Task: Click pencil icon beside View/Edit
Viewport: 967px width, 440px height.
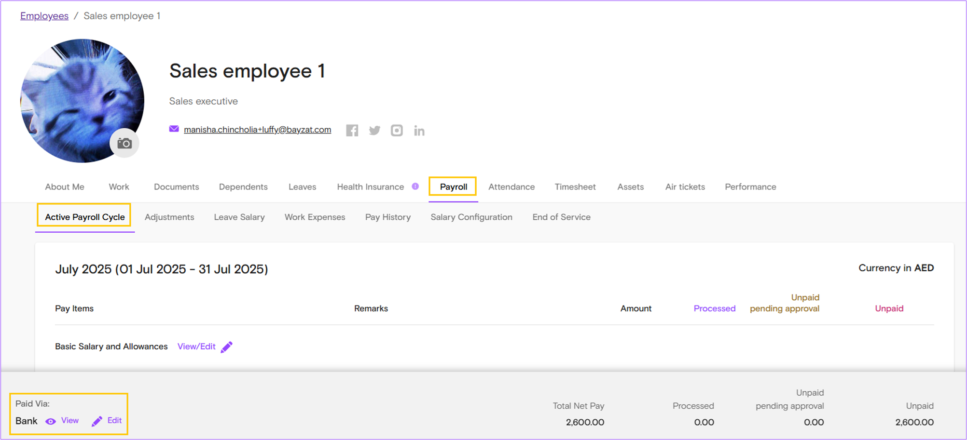Action: coord(226,347)
